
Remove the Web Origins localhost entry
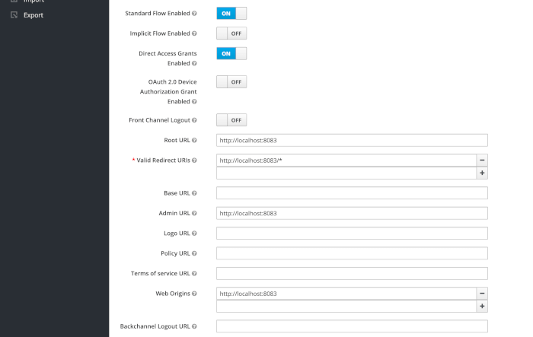pyautogui.click(x=482, y=294)
